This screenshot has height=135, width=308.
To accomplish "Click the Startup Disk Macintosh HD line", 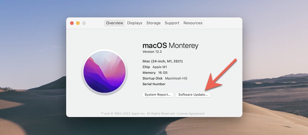I will (x=165, y=78).
